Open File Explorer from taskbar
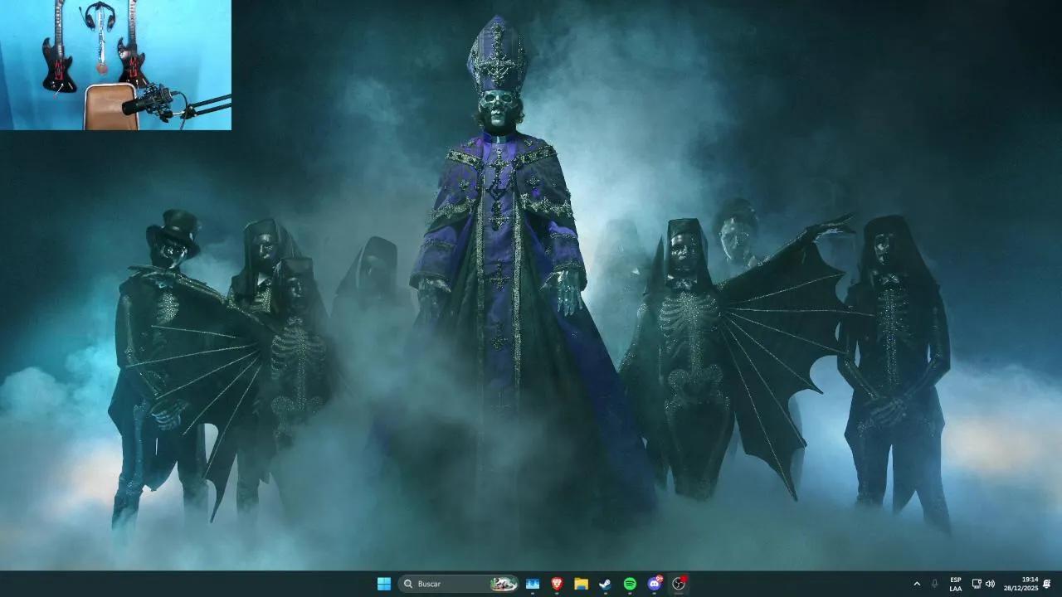The image size is (1062, 597). pos(581,584)
